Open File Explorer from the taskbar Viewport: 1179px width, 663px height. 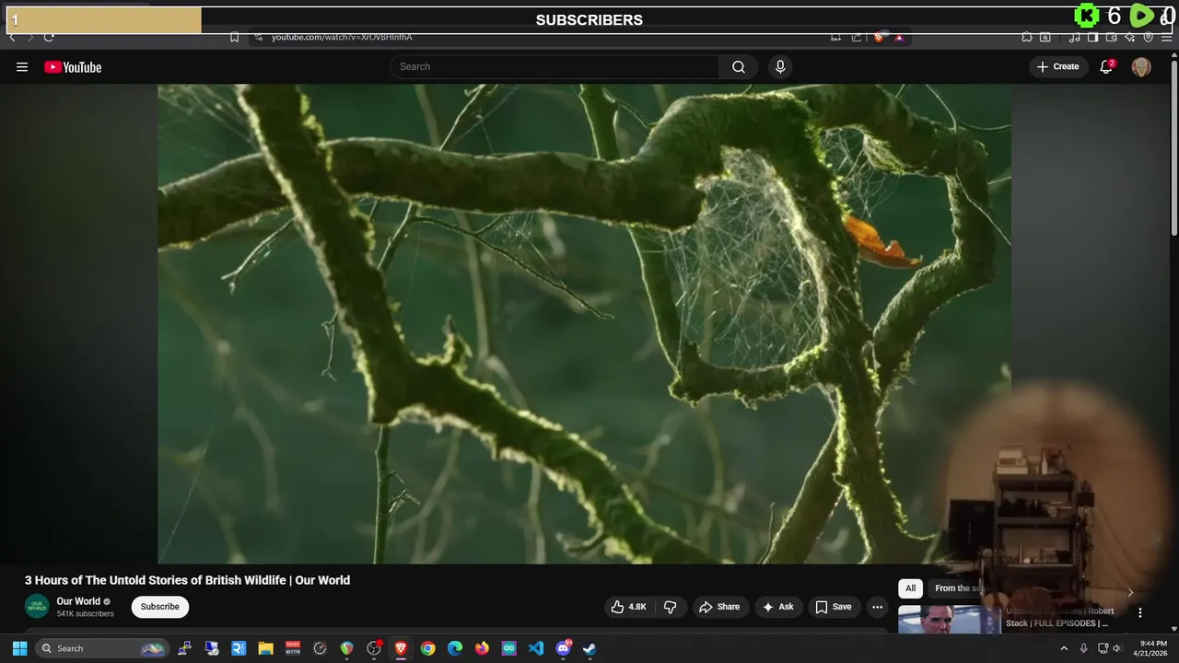pyautogui.click(x=265, y=648)
